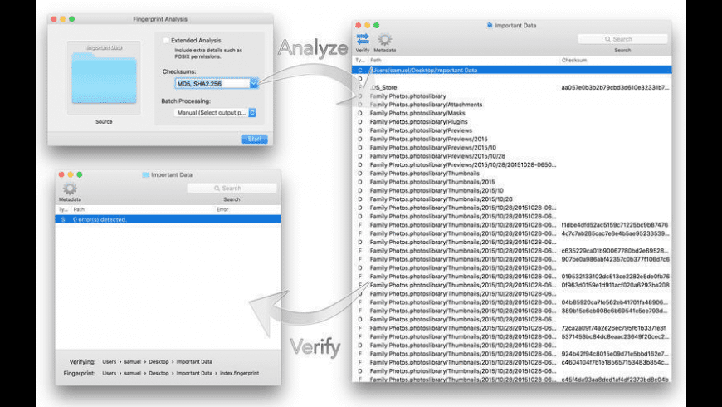Select the Family Photos.photoslibrary row

click(511, 96)
